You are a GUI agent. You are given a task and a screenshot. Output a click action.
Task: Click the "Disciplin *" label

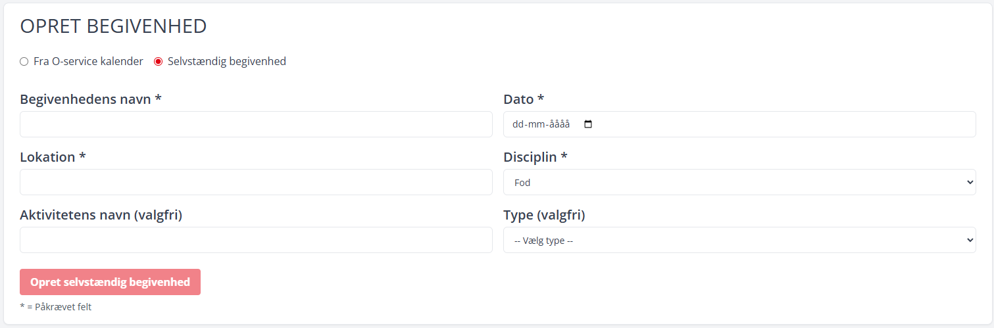point(535,157)
